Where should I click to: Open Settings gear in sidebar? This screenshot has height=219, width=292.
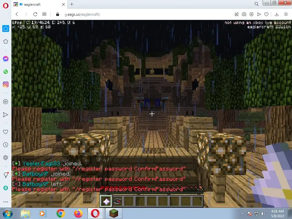[x=6, y=157]
